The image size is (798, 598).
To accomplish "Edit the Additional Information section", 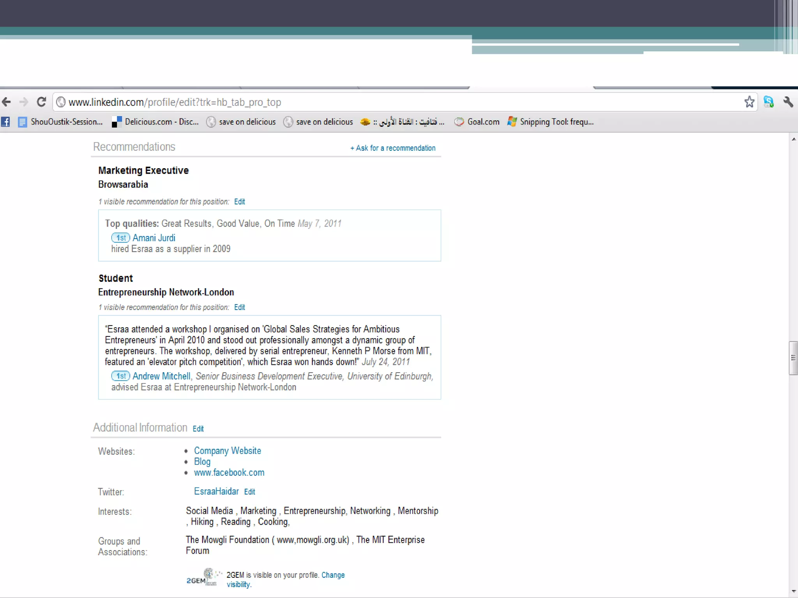I will (198, 429).
